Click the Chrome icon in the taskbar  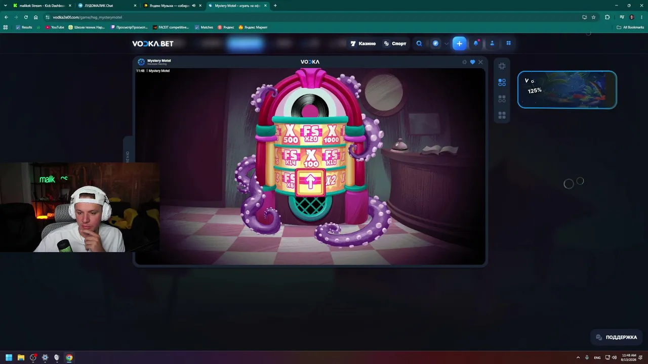(69, 357)
